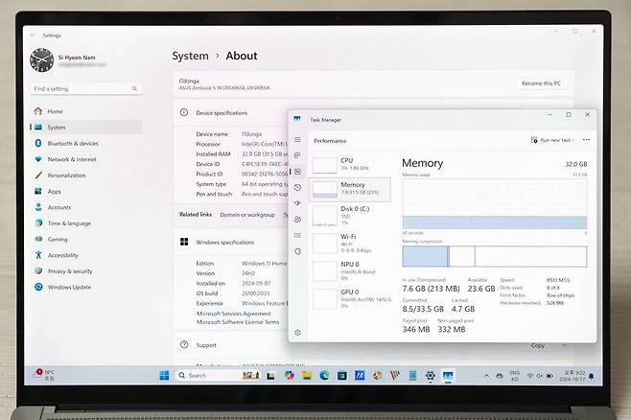
Task: Open Details list icon in Task Manager
Action: [x=297, y=236]
